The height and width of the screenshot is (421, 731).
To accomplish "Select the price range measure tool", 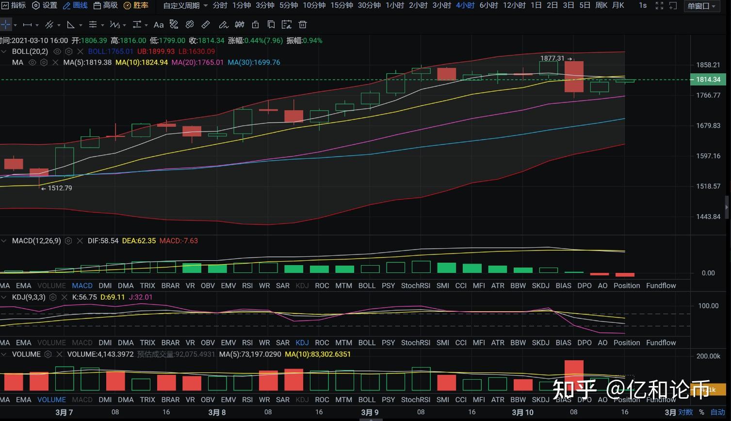I will click(x=137, y=24).
